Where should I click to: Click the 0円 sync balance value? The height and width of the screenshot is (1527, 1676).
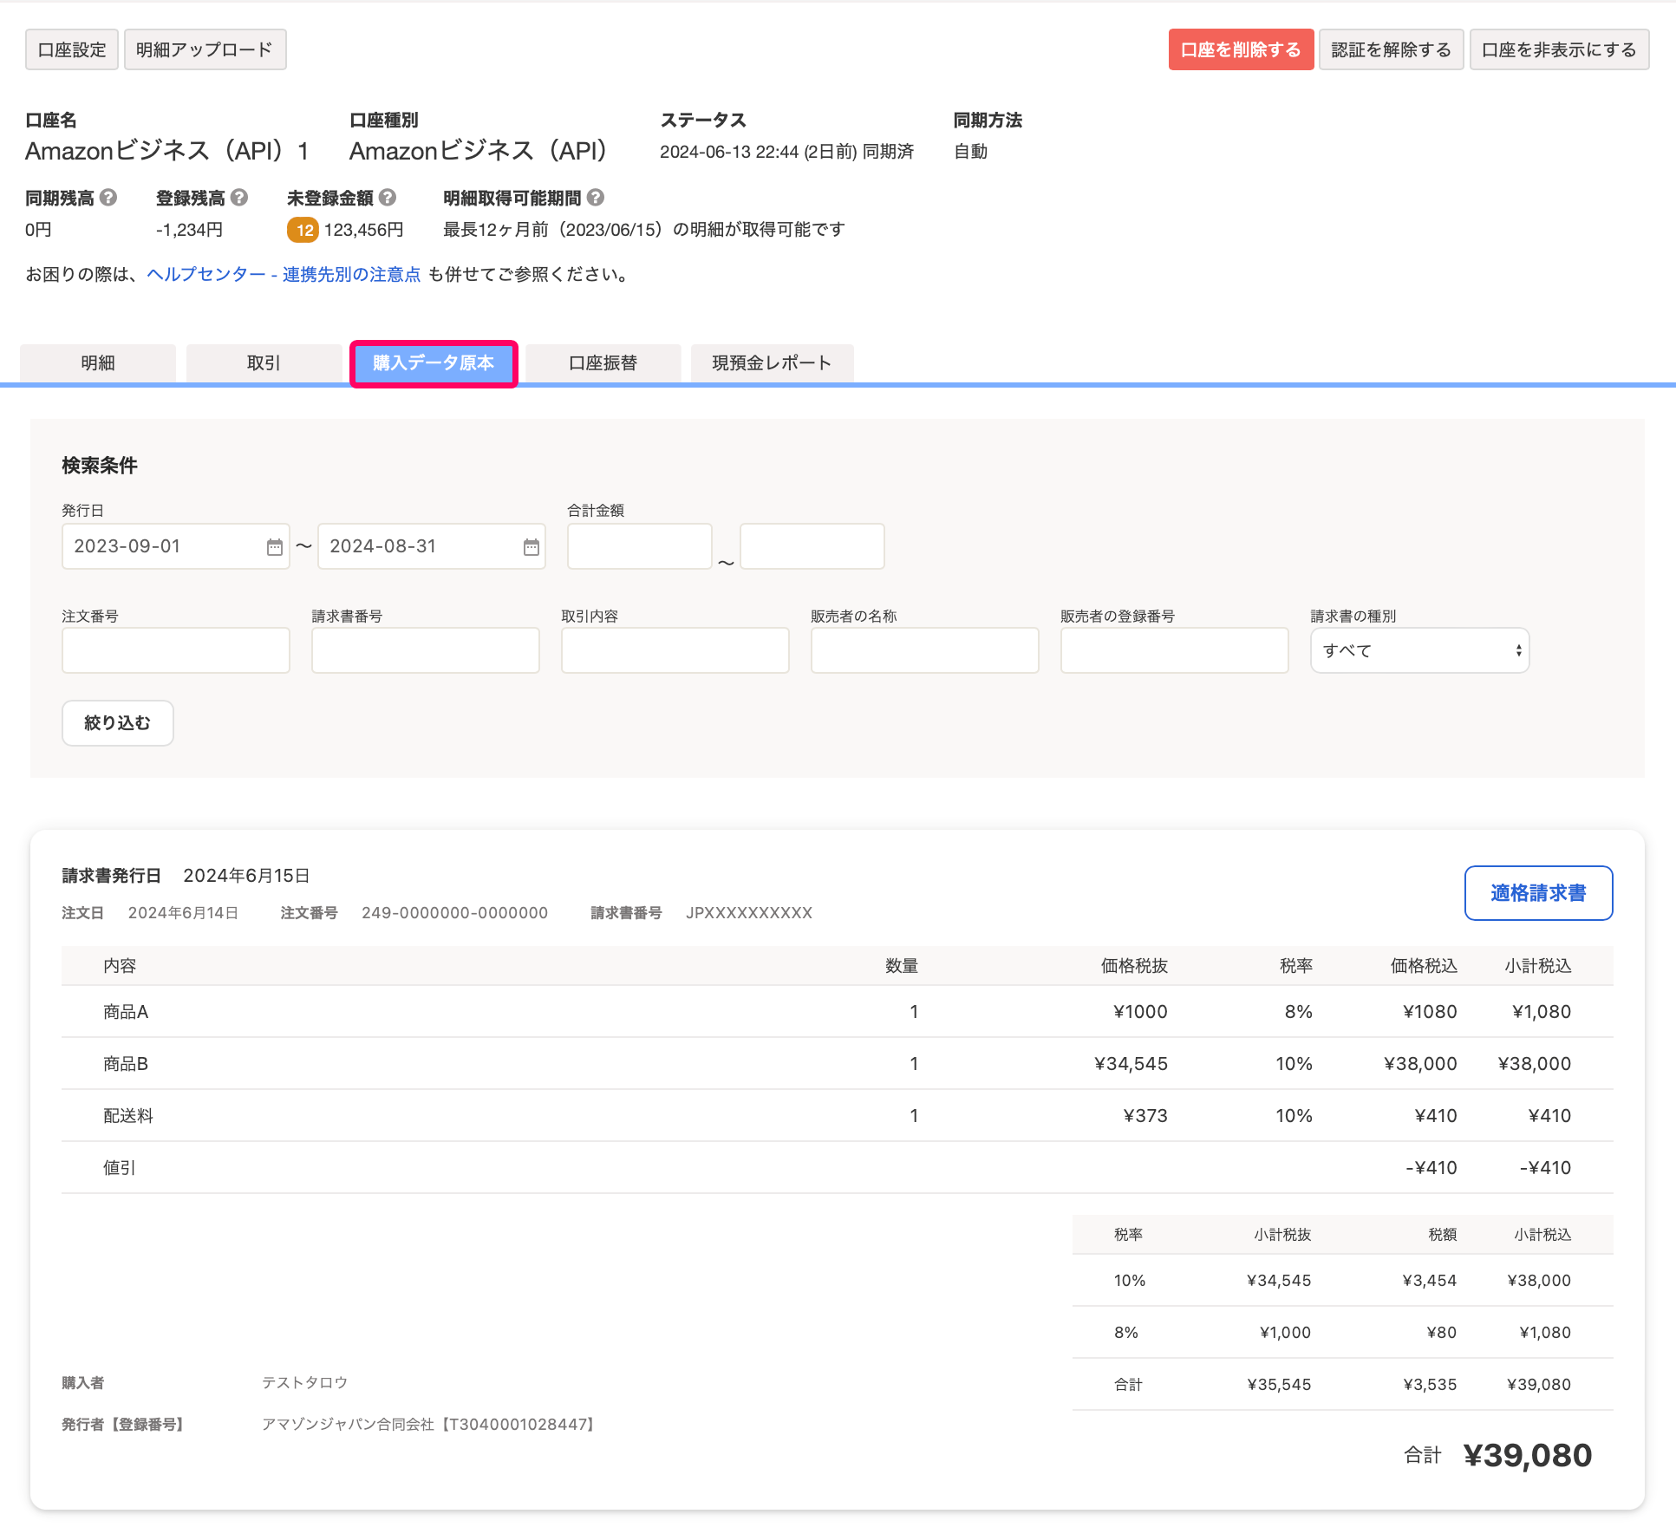[38, 230]
